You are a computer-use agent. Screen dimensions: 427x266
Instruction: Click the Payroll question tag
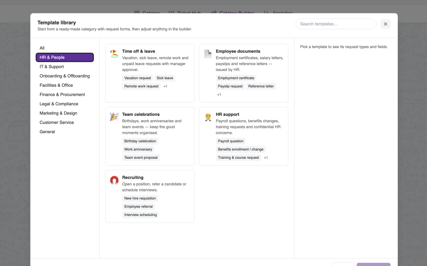[231, 141]
